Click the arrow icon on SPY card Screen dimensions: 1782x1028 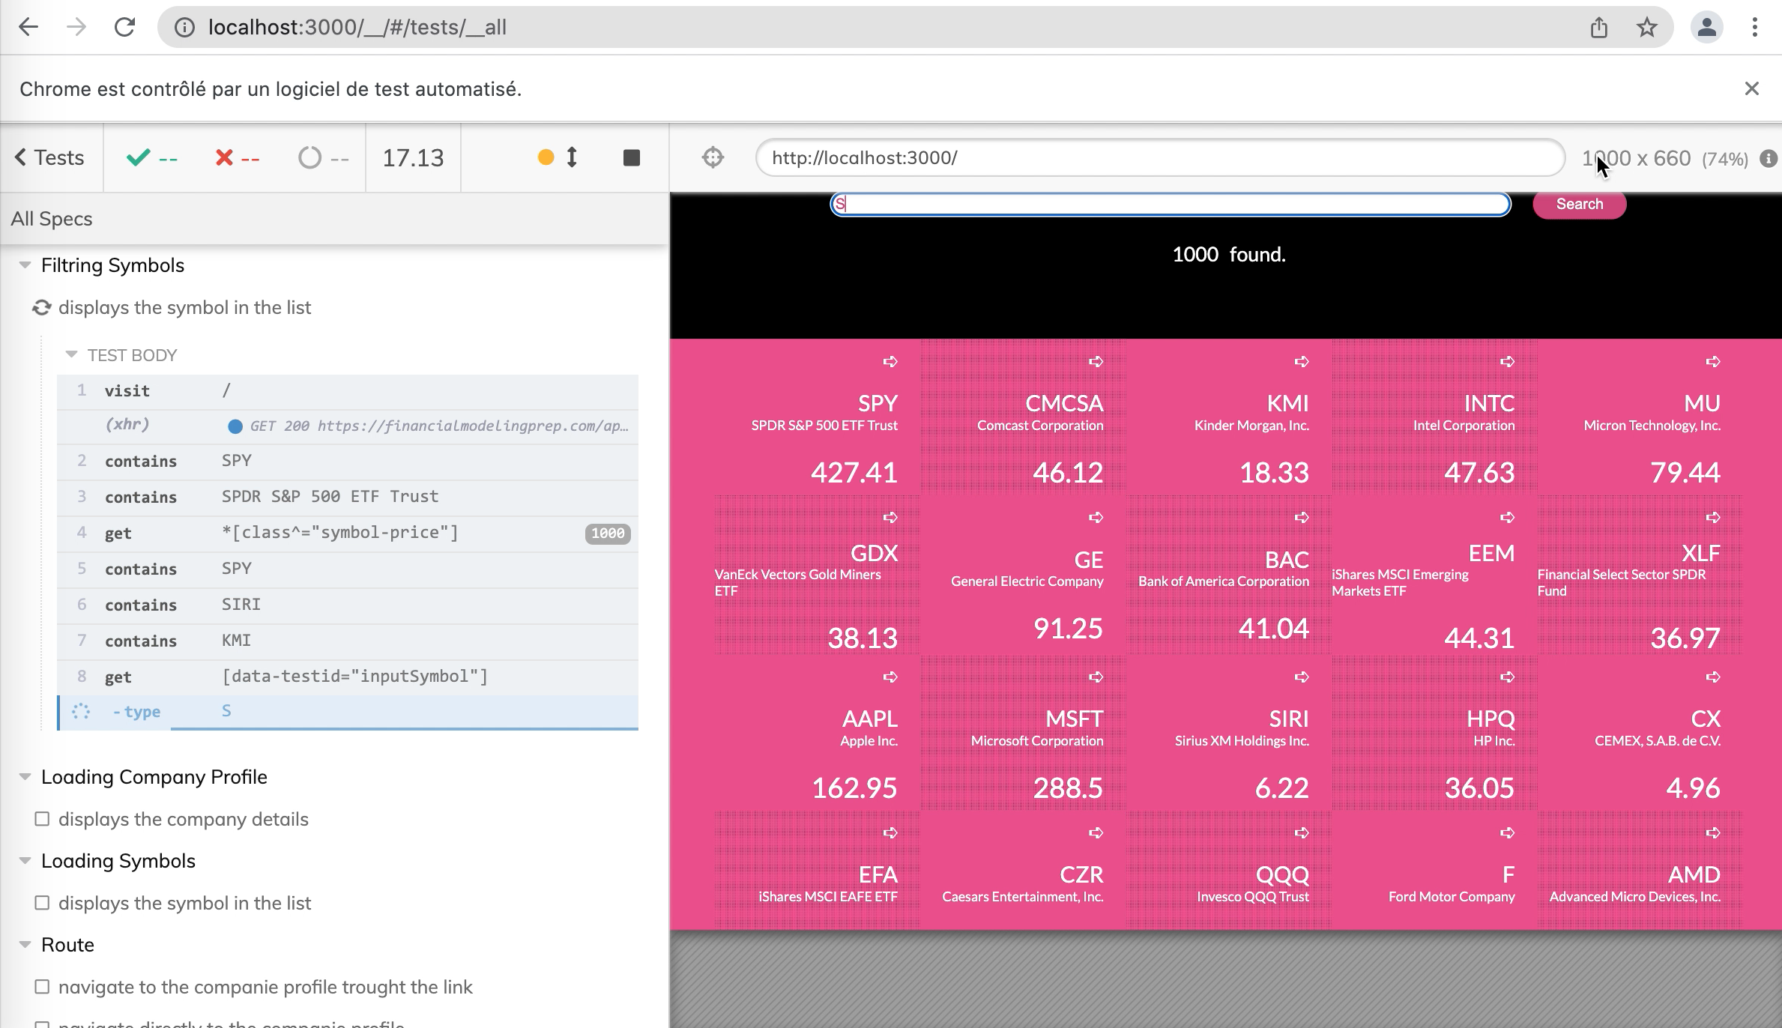coord(890,362)
